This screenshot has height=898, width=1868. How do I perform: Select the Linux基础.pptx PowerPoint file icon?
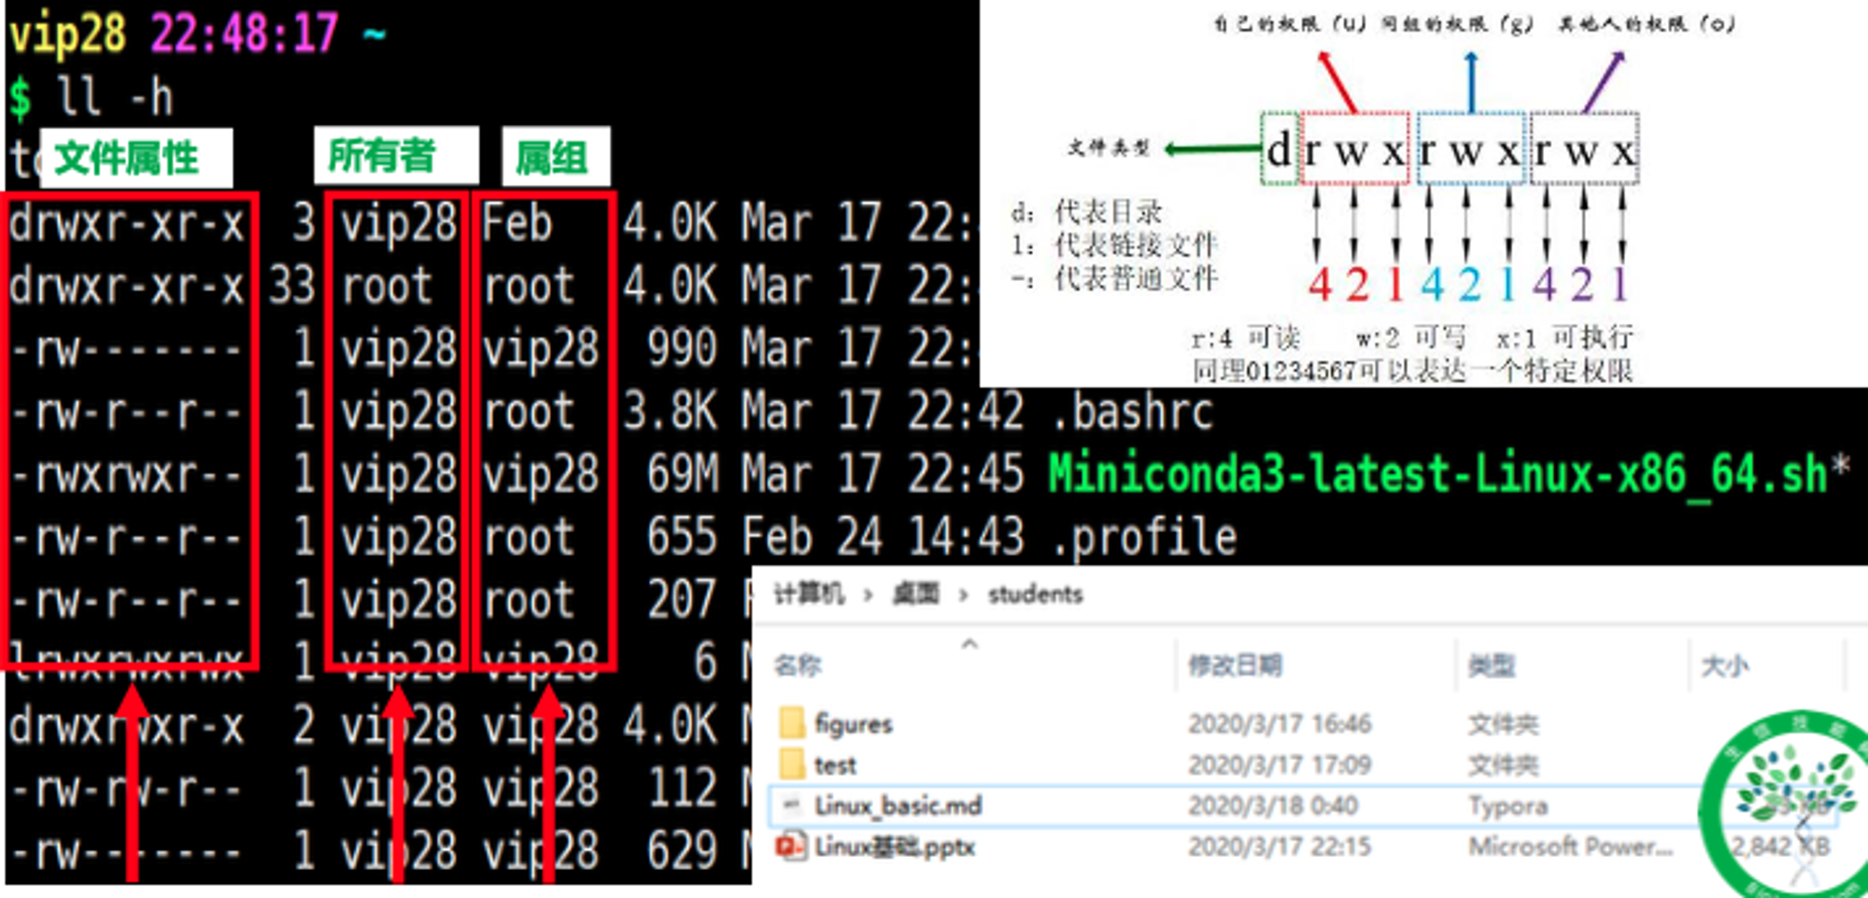click(792, 847)
